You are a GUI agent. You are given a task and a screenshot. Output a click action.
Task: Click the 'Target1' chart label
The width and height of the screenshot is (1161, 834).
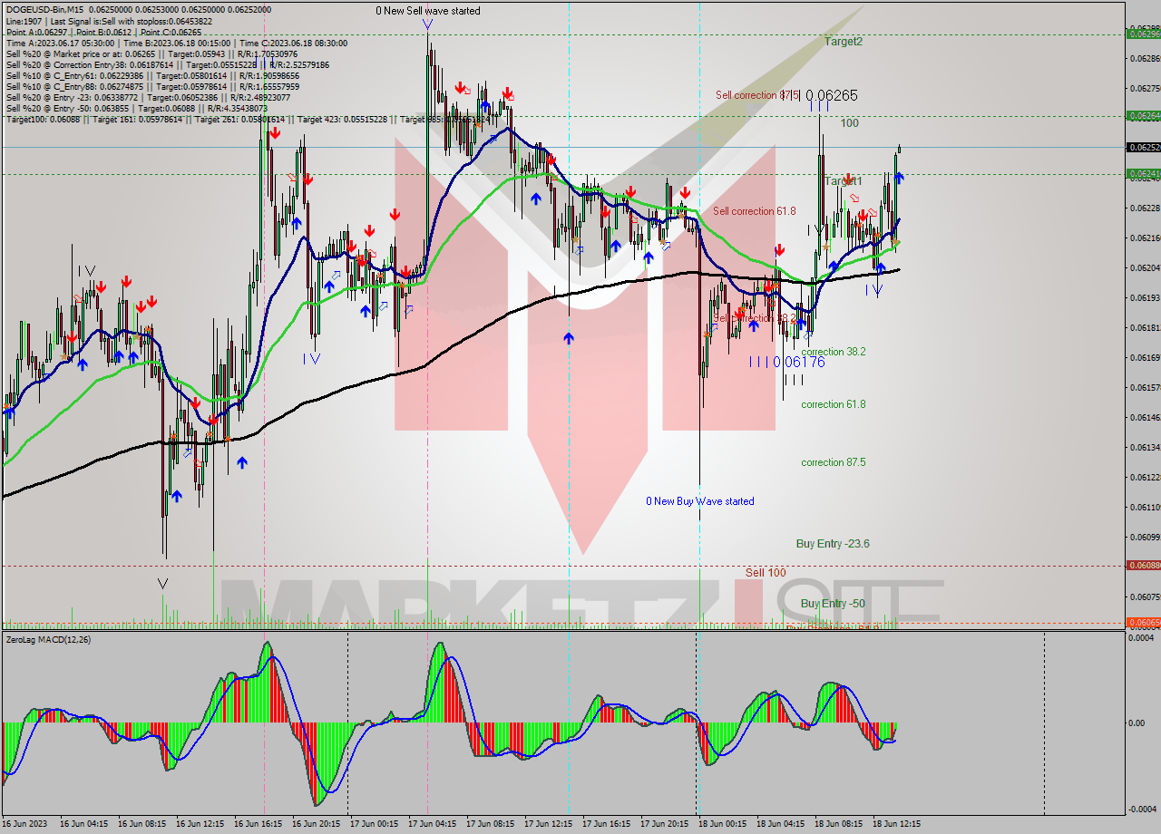pos(844,181)
